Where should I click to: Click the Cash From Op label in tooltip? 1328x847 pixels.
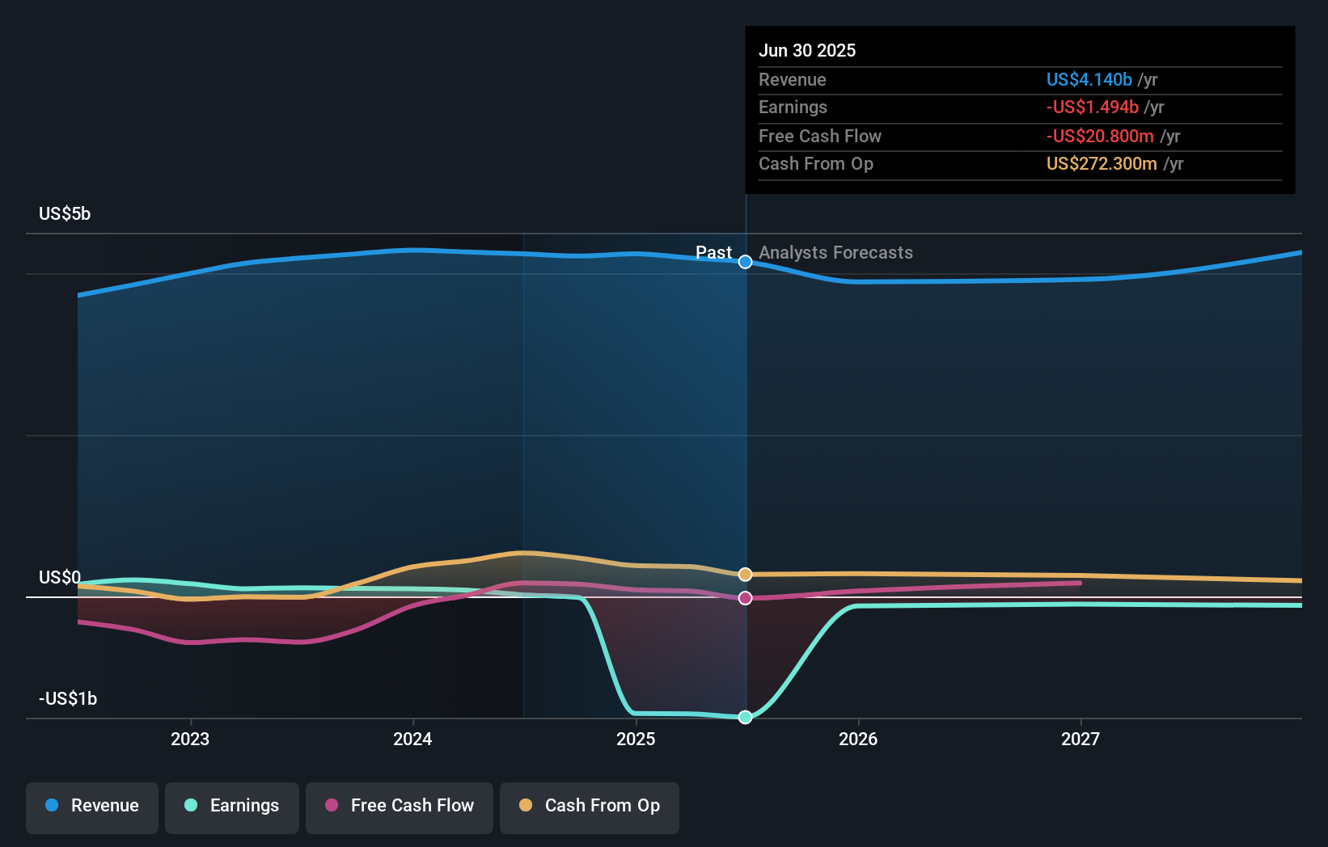click(x=816, y=163)
